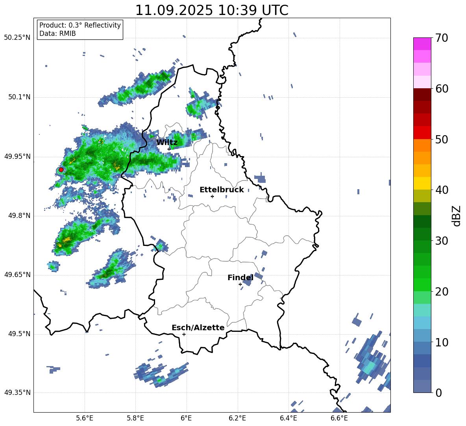This screenshot has height=426, width=466.
Task: Click the 49.35°N latitude label
Action: [17, 393]
